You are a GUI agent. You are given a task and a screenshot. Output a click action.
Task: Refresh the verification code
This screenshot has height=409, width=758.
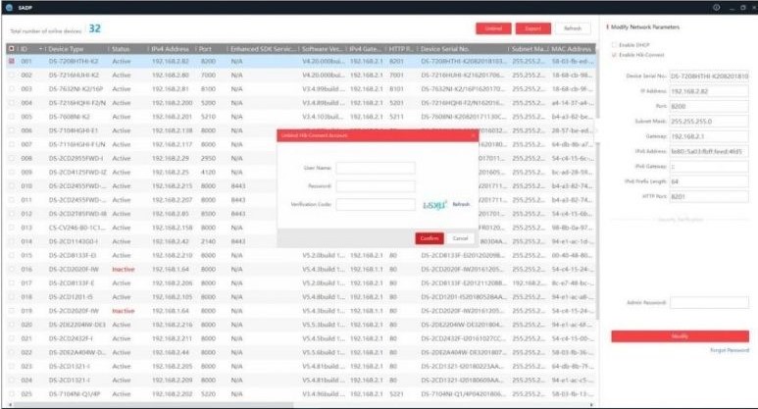click(461, 204)
